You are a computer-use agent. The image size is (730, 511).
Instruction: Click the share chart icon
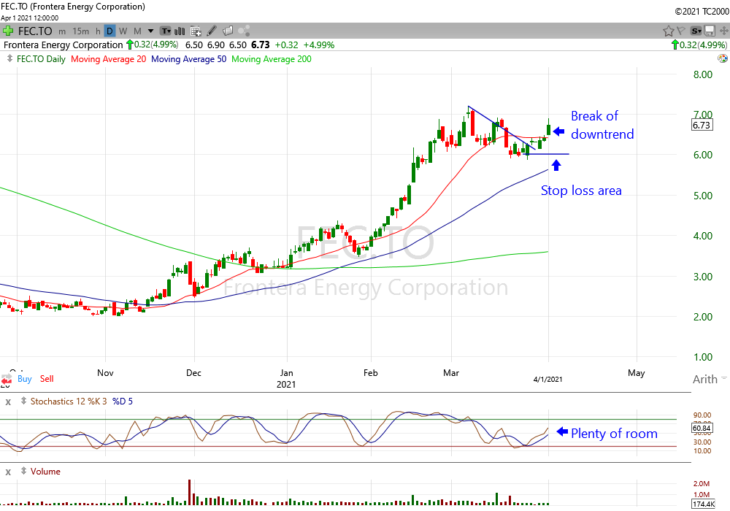(244, 31)
